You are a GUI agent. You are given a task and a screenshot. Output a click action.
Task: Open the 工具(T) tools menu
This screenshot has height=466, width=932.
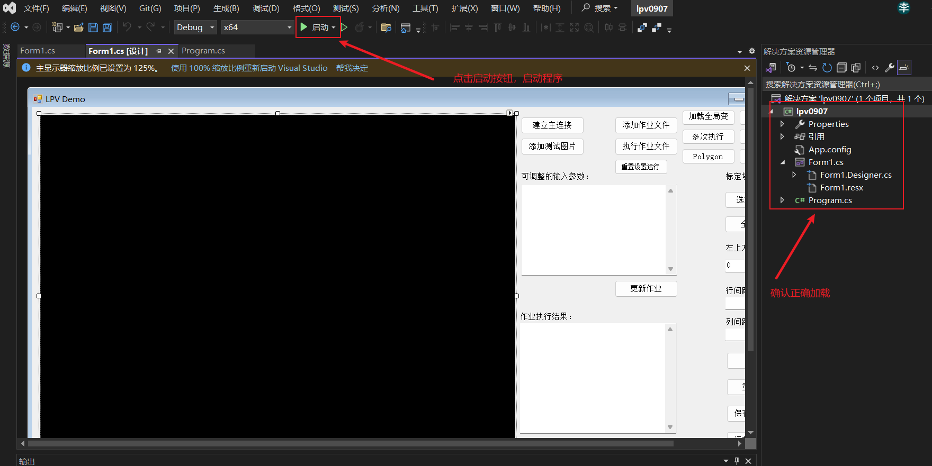click(x=425, y=8)
